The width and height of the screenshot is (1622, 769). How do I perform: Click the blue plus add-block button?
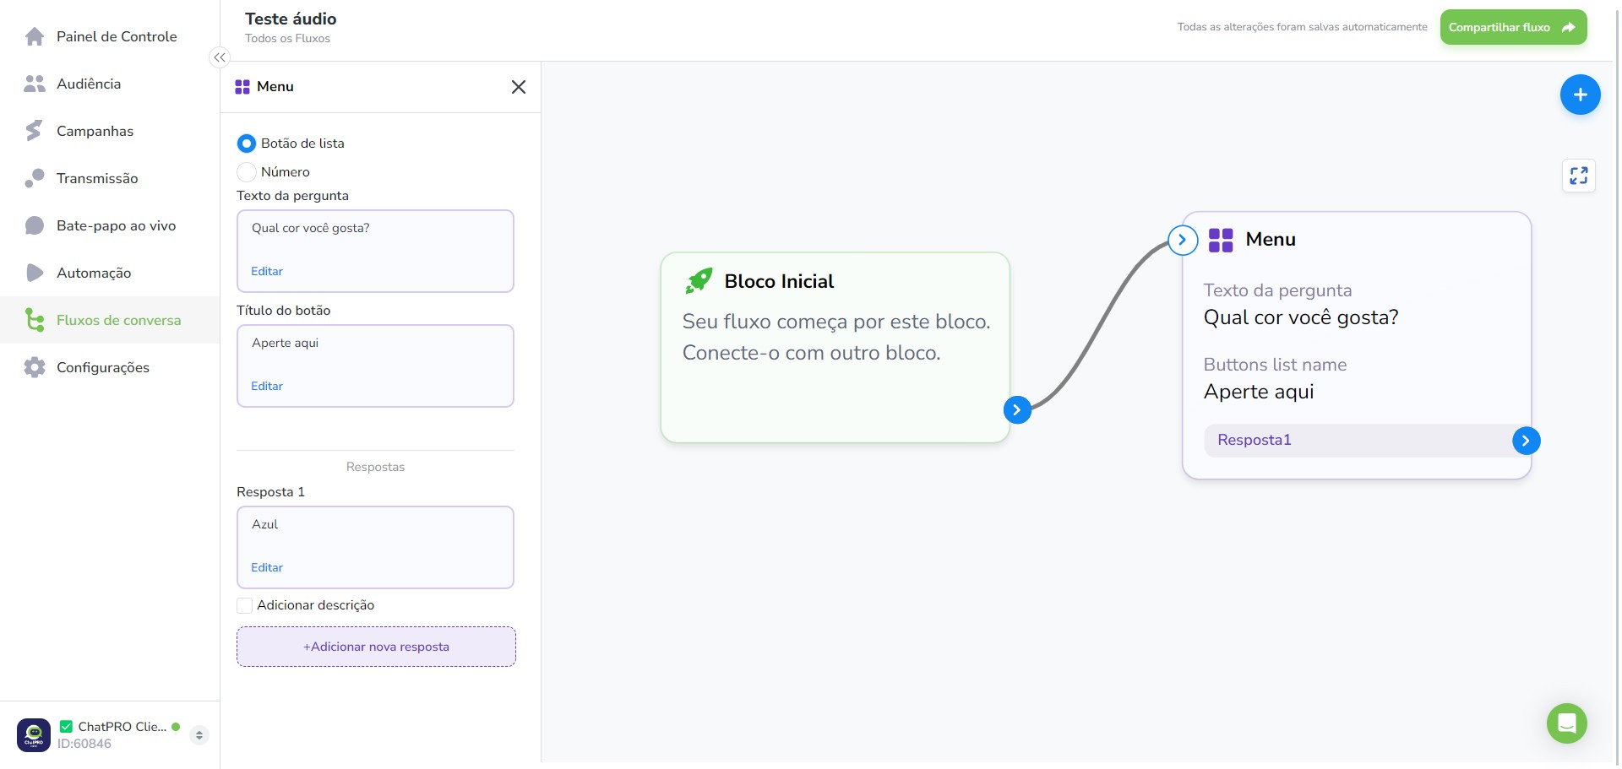[1580, 95]
